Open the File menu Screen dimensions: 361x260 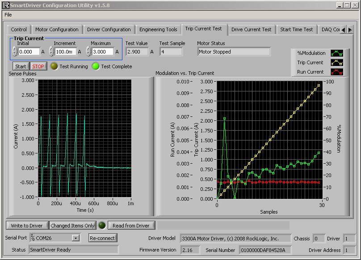[x=8, y=15]
